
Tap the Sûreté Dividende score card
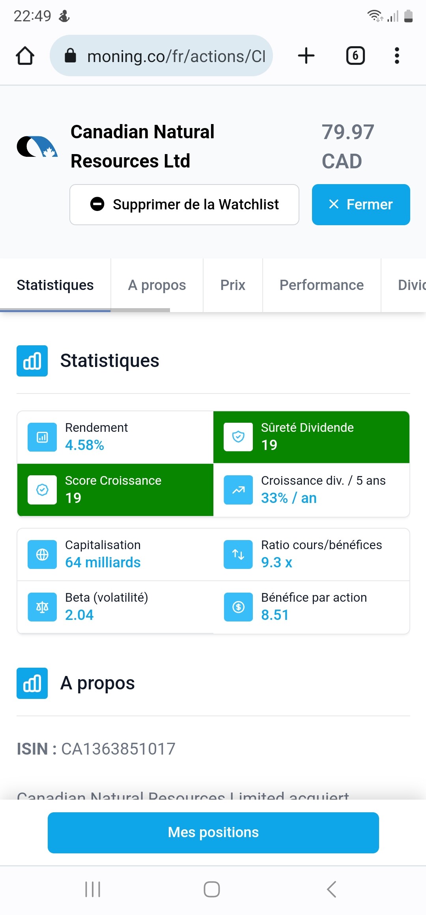tap(311, 437)
